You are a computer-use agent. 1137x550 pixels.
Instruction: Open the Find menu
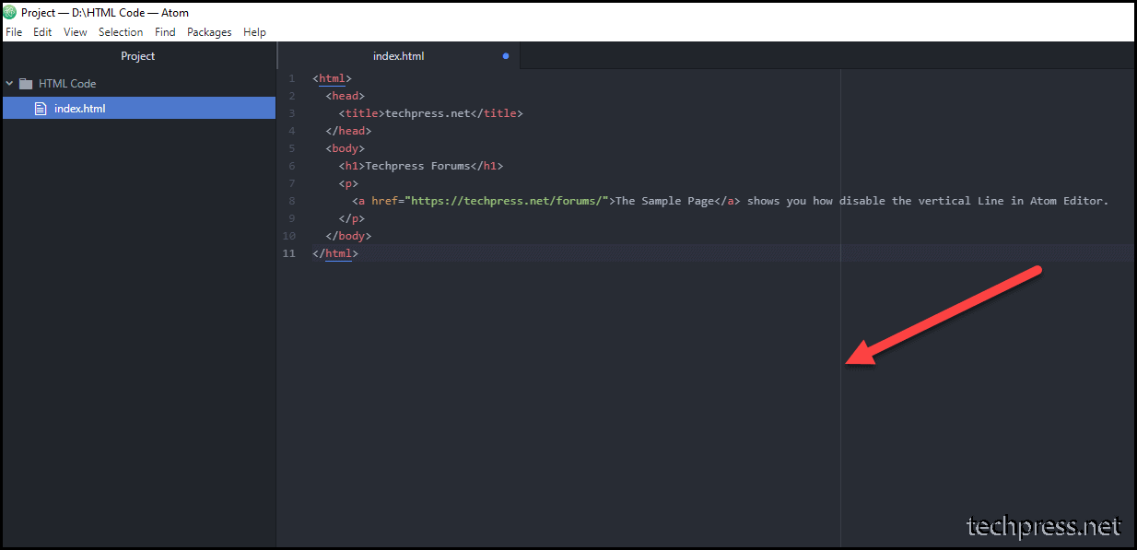coord(165,31)
